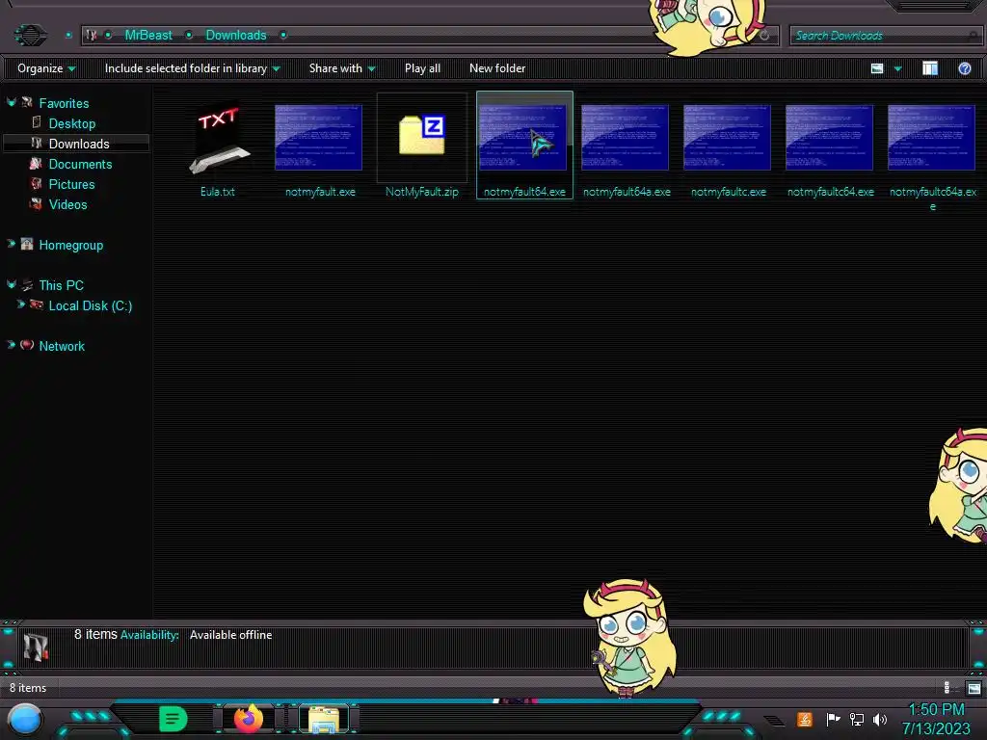Open Firefox from the taskbar
The height and width of the screenshot is (740, 987).
click(248, 718)
